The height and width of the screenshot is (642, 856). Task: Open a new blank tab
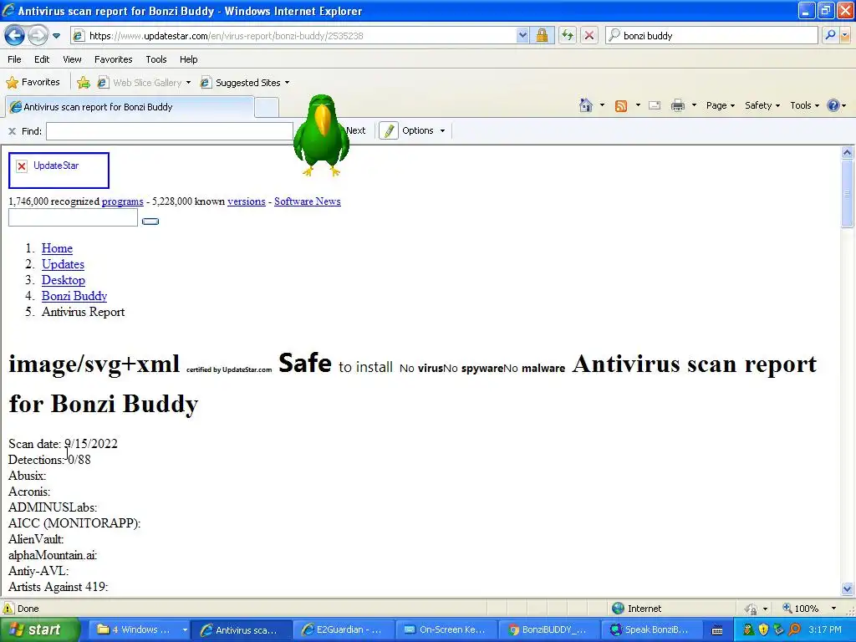[267, 108]
